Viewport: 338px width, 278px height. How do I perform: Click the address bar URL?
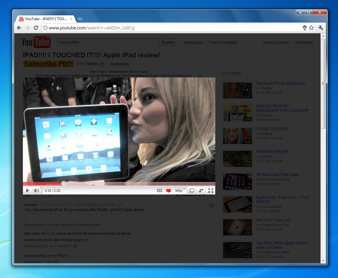[x=92, y=28]
